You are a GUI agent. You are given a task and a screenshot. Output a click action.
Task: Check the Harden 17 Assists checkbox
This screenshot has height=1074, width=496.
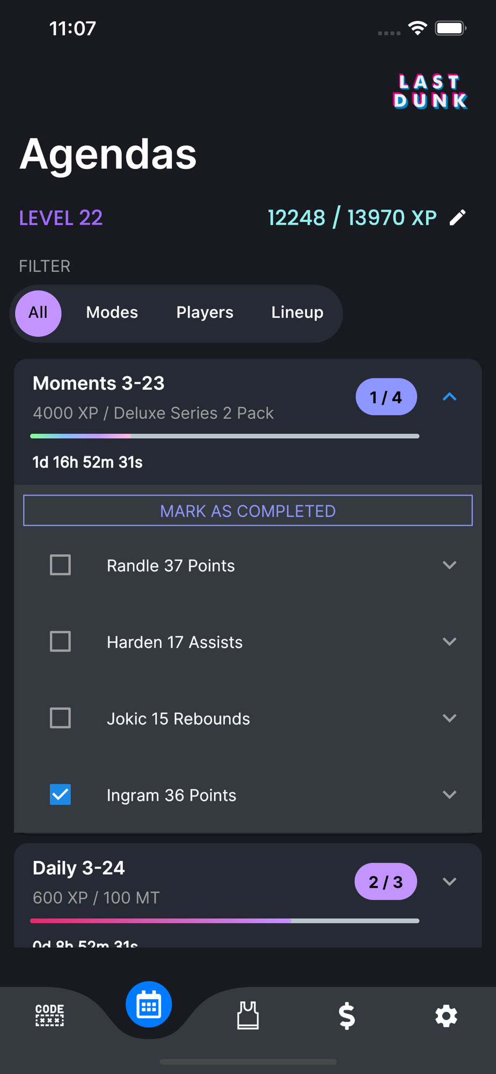(60, 641)
